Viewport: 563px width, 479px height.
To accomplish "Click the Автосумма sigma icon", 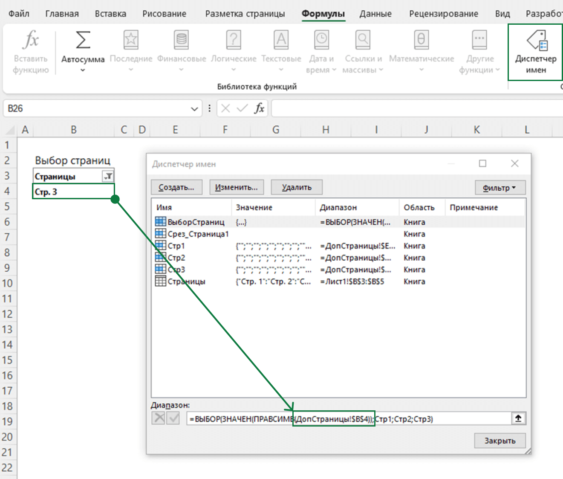I will point(83,40).
